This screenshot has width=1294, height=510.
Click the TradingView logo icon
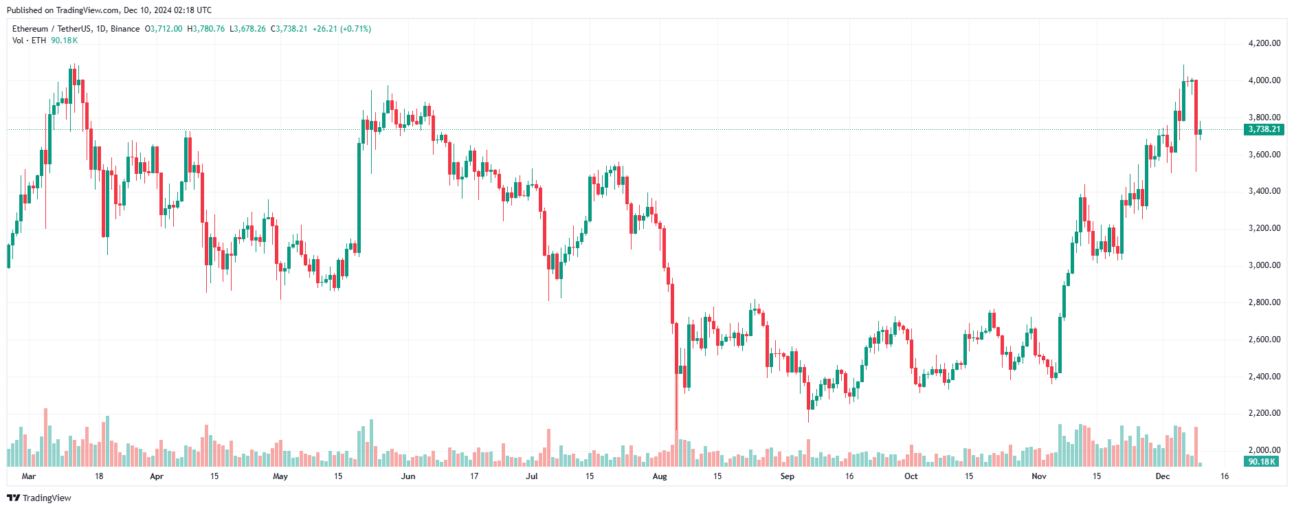(x=13, y=498)
